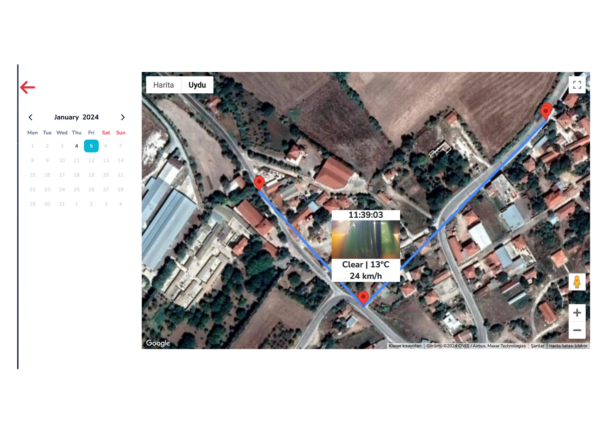The width and height of the screenshot is (613, 433).
Task: Zoom in on the map
Action: (577, 313)
